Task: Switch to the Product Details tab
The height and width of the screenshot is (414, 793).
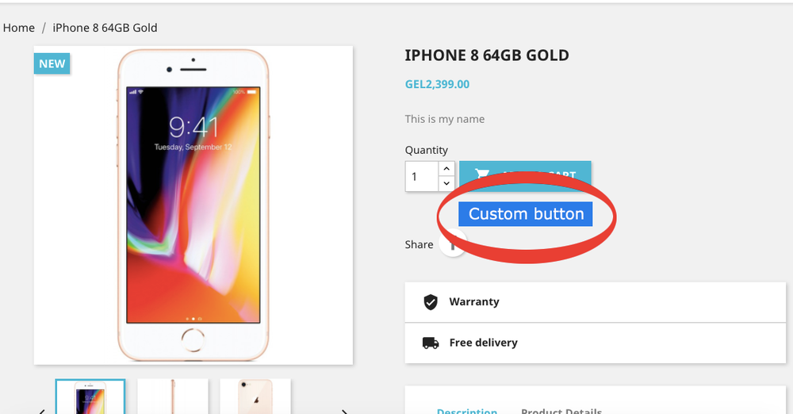Action: point(561,411)
